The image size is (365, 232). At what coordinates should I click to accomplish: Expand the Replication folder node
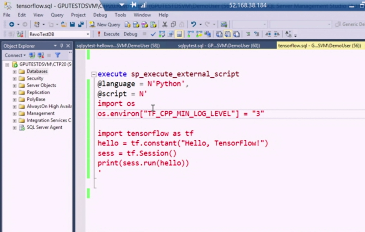(x=14, y=92)
